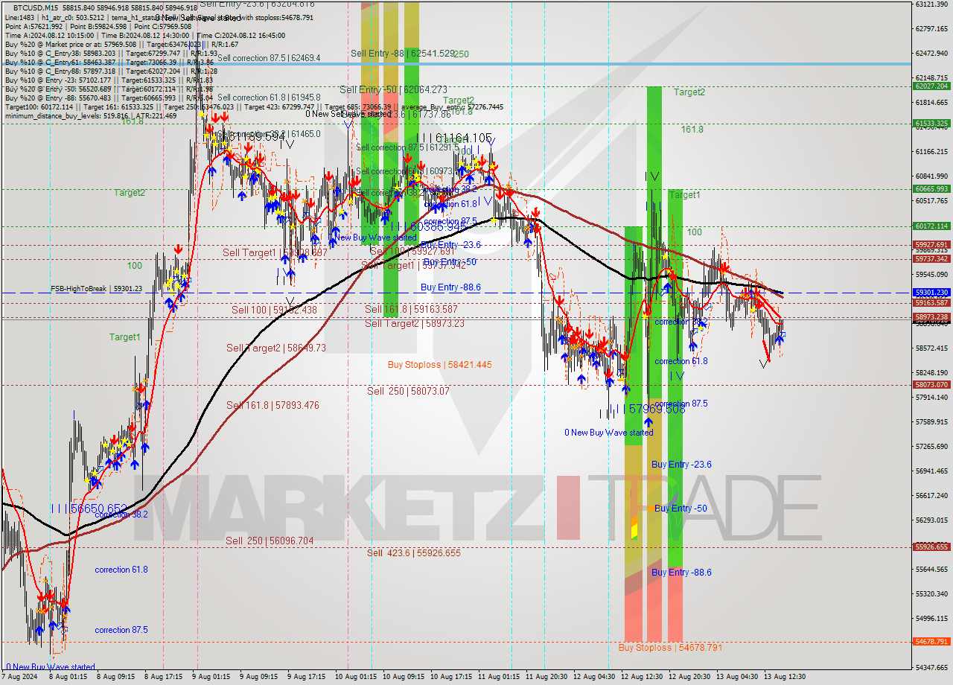The height and width of the screenshot is (685, 953).
Task: Click the 'I I I 61164.105' wave label
Action: (x=454, y=138)
